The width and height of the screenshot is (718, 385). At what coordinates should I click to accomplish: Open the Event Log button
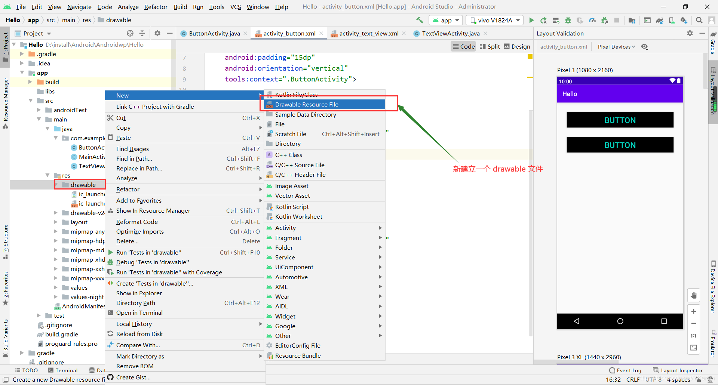point(625,370)
